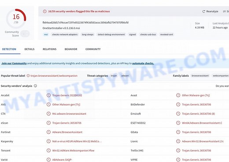Image resolution: width=229 pixels, height=162 pixels.
Task: Click the Reanalyze button
Action: [x=211, y=11]
